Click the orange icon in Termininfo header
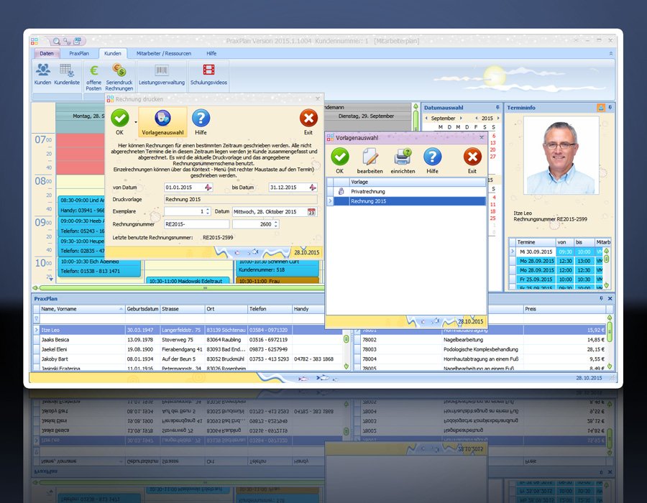The image size is (647, 503). tap(601, 108)
